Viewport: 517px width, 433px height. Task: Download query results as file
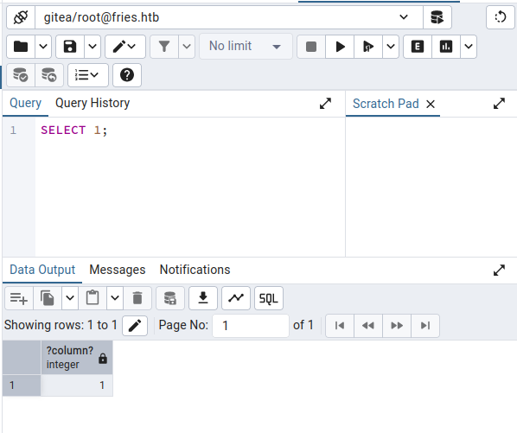[203, 298]
